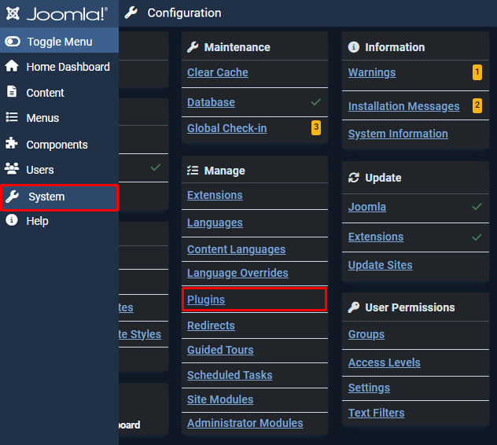
Task: Click the Configuration page title
Action: pos(184,13)
